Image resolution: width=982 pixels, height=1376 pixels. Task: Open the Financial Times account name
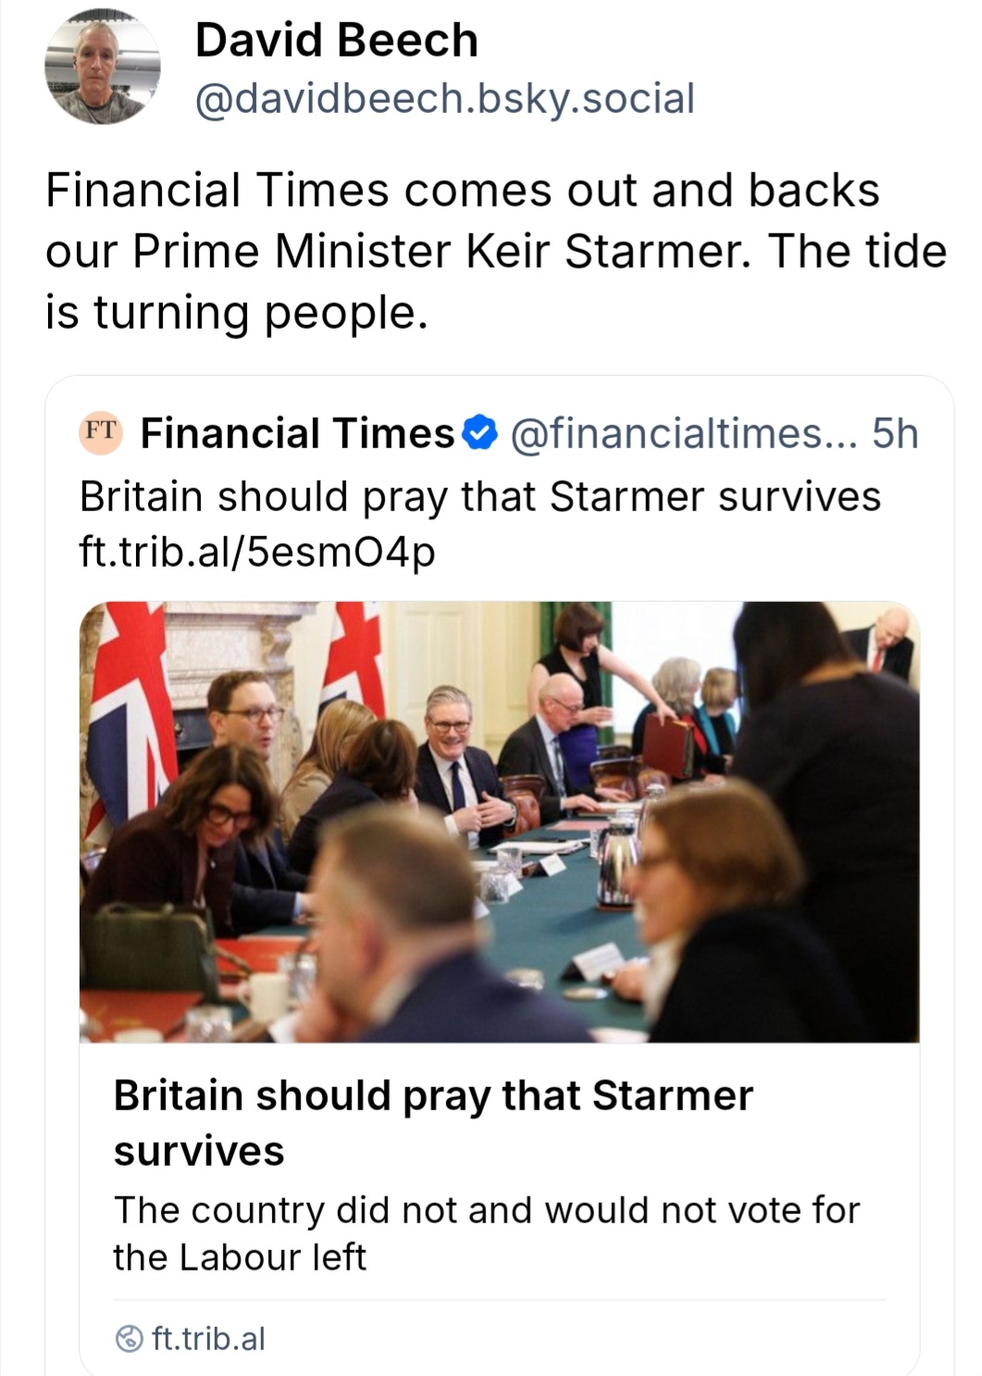tap(297, 432)
